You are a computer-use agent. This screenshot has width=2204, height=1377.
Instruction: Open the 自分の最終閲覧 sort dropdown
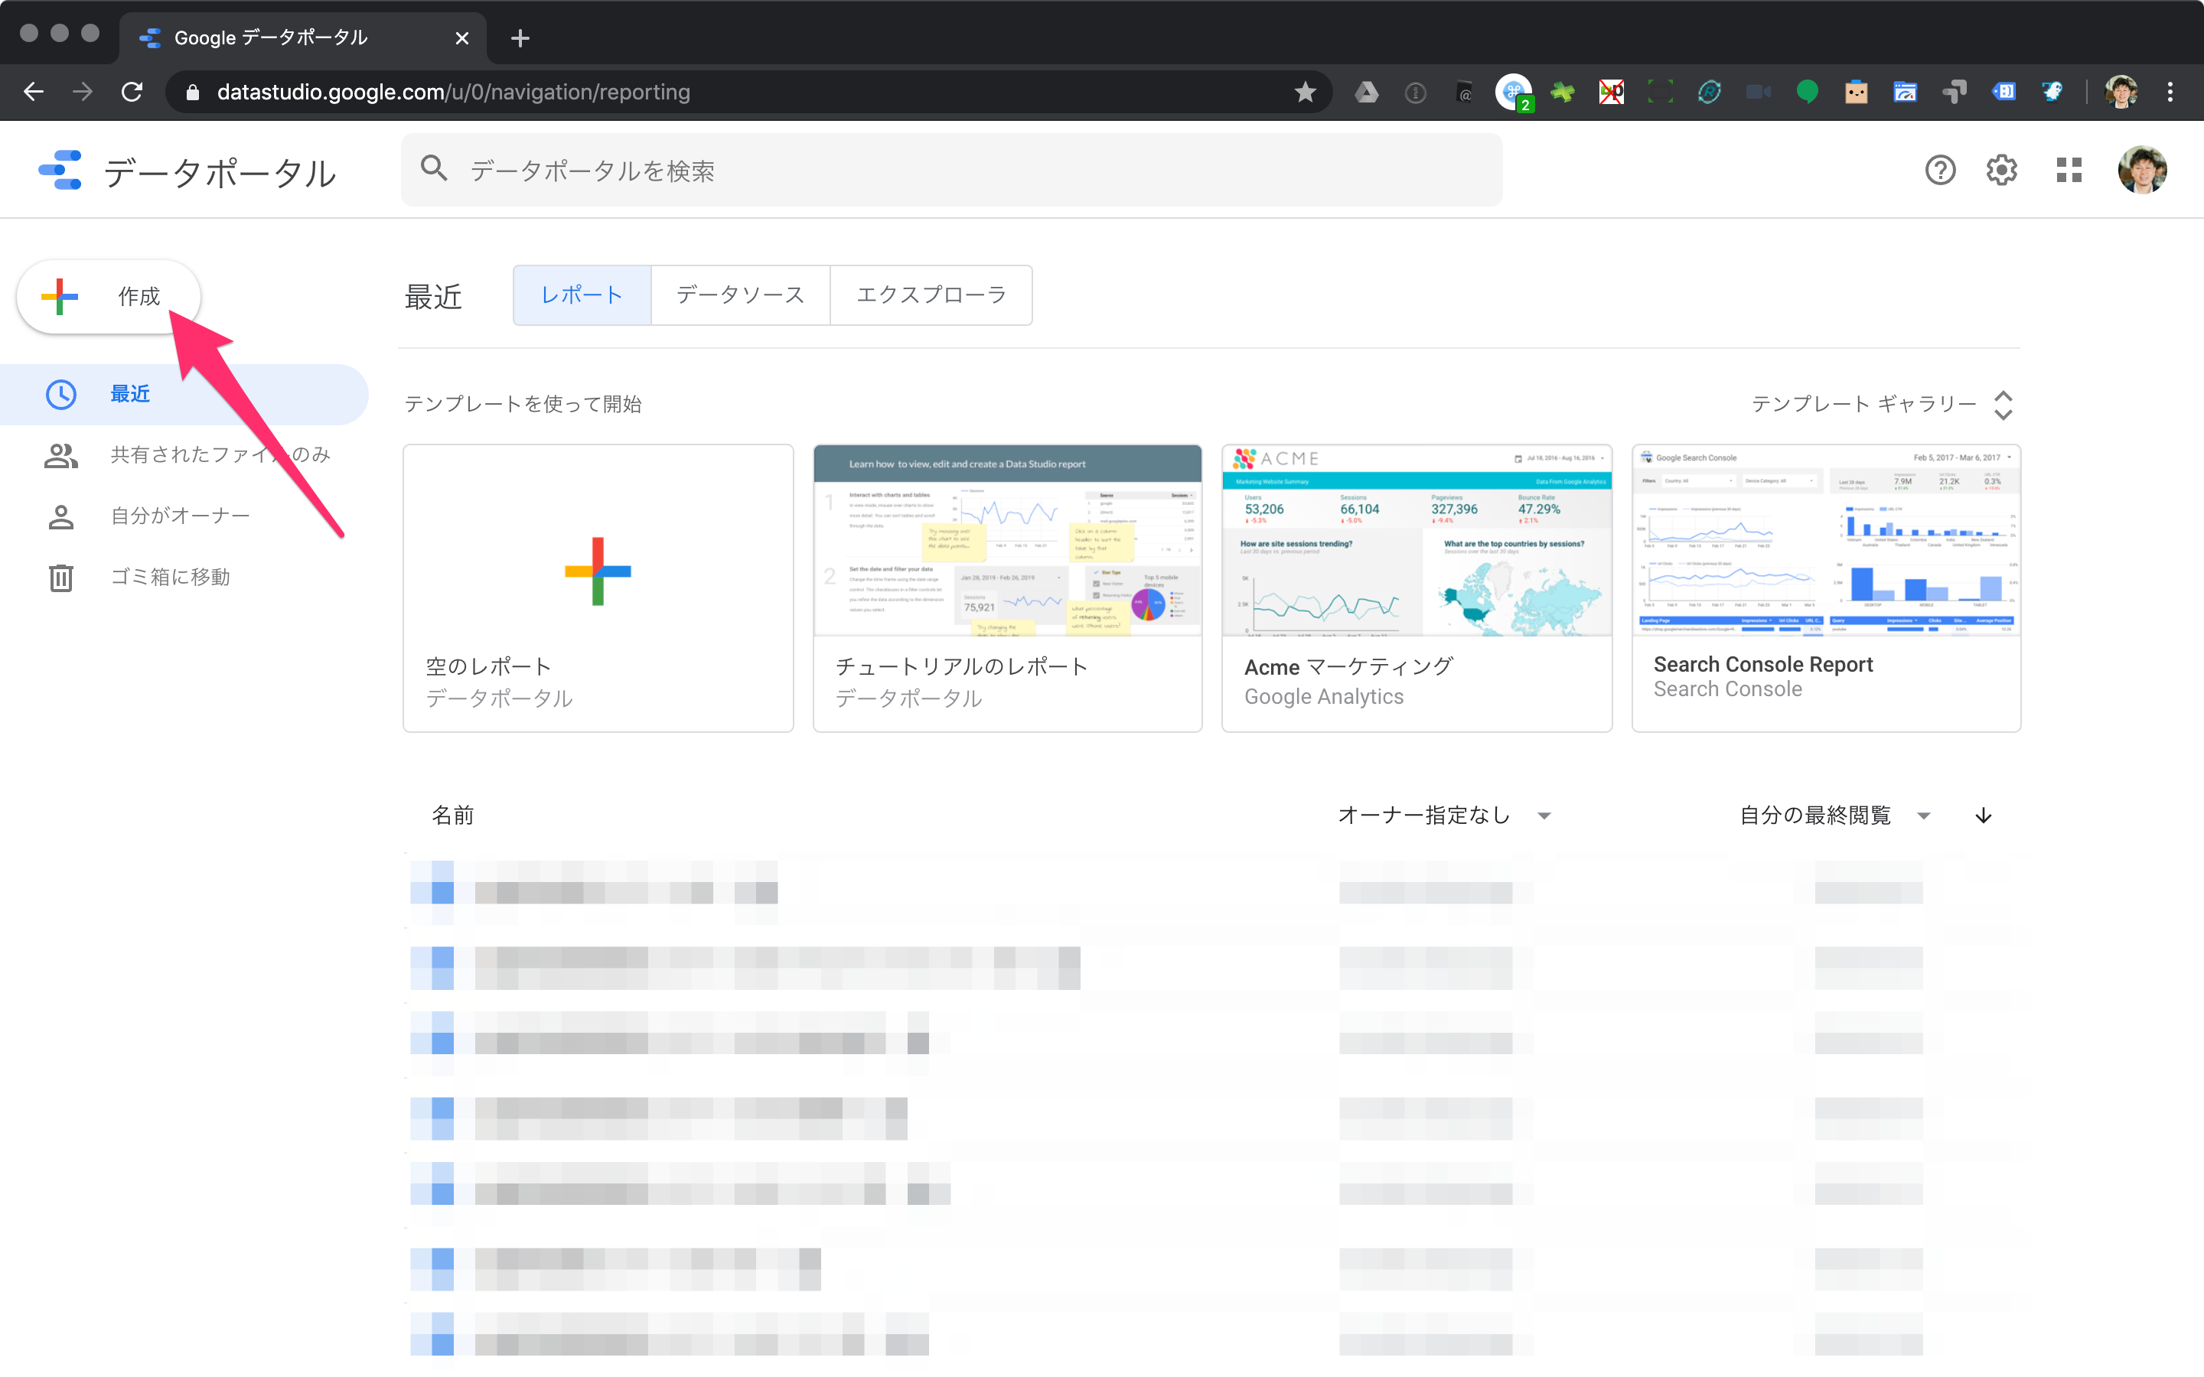1835,815
